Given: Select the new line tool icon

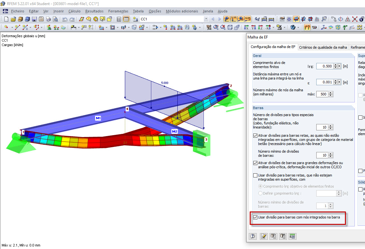Looking at the screenshot, I should (x=17, y=27).
